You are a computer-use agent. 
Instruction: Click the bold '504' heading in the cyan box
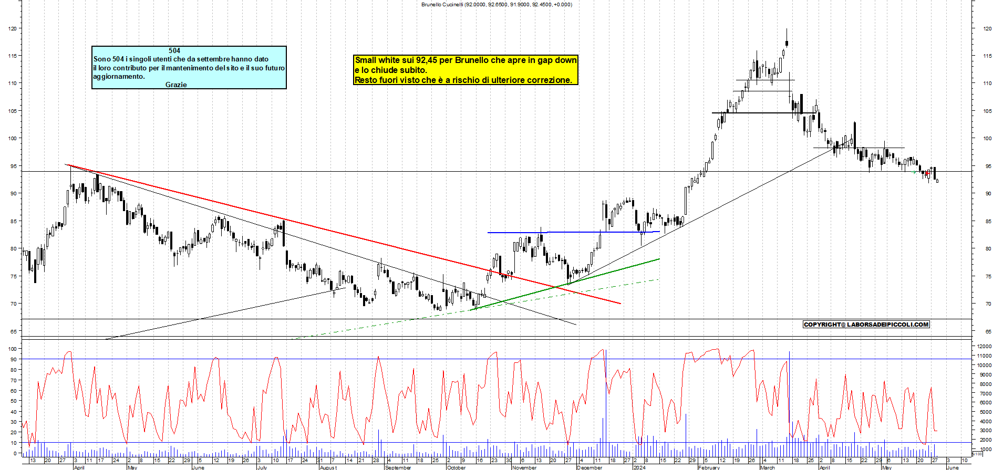[174, 50]
